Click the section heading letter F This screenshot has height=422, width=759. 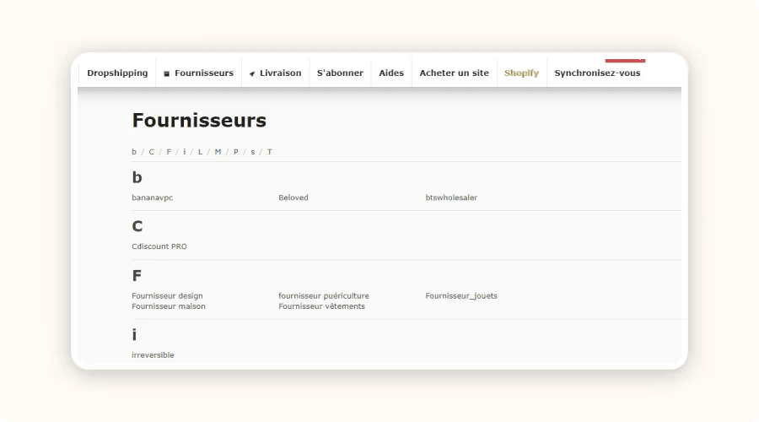137,276
